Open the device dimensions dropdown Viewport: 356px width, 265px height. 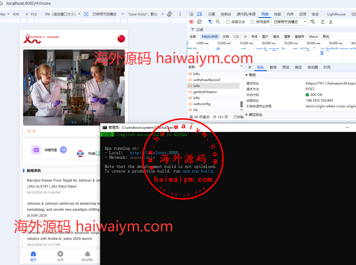point(5,14)
